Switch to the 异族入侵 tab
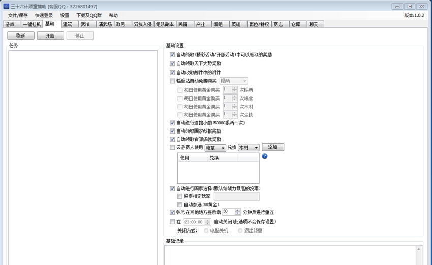This screenshot has width=432, height=265. tap(143, 24)
